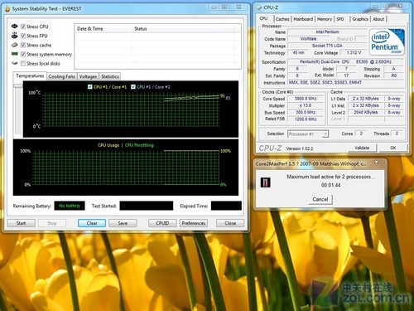This screenshot has height=311, width=414.
Task: Click the No battery status field
Action: click(x=70, y=206)
